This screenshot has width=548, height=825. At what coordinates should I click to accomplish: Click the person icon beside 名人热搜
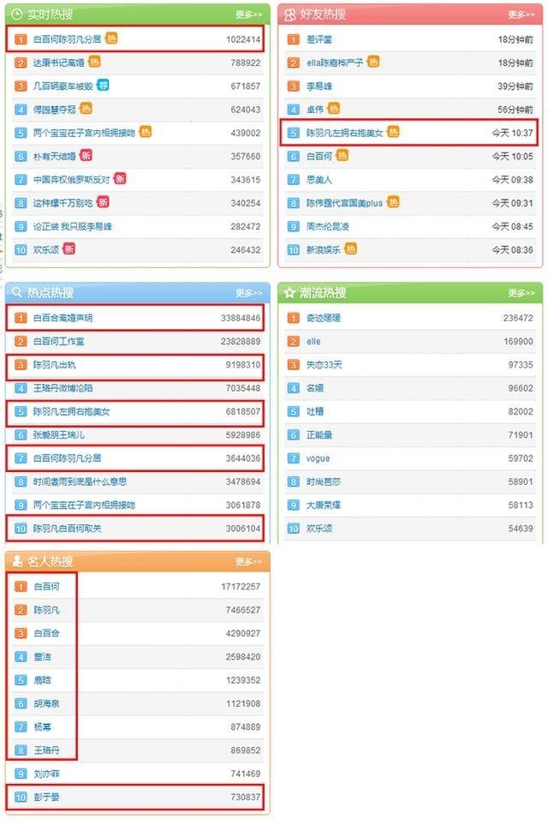[17, 562]
